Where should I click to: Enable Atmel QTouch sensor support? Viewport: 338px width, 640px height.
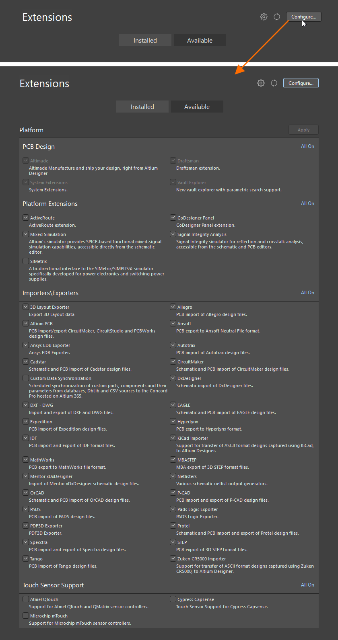coord(26,599)
